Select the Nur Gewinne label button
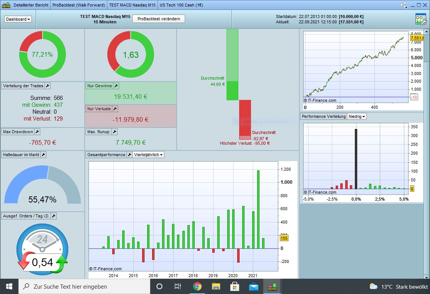The height and width of the screenshot is (294, 430). pyautogui.click(x=100, y=86)
